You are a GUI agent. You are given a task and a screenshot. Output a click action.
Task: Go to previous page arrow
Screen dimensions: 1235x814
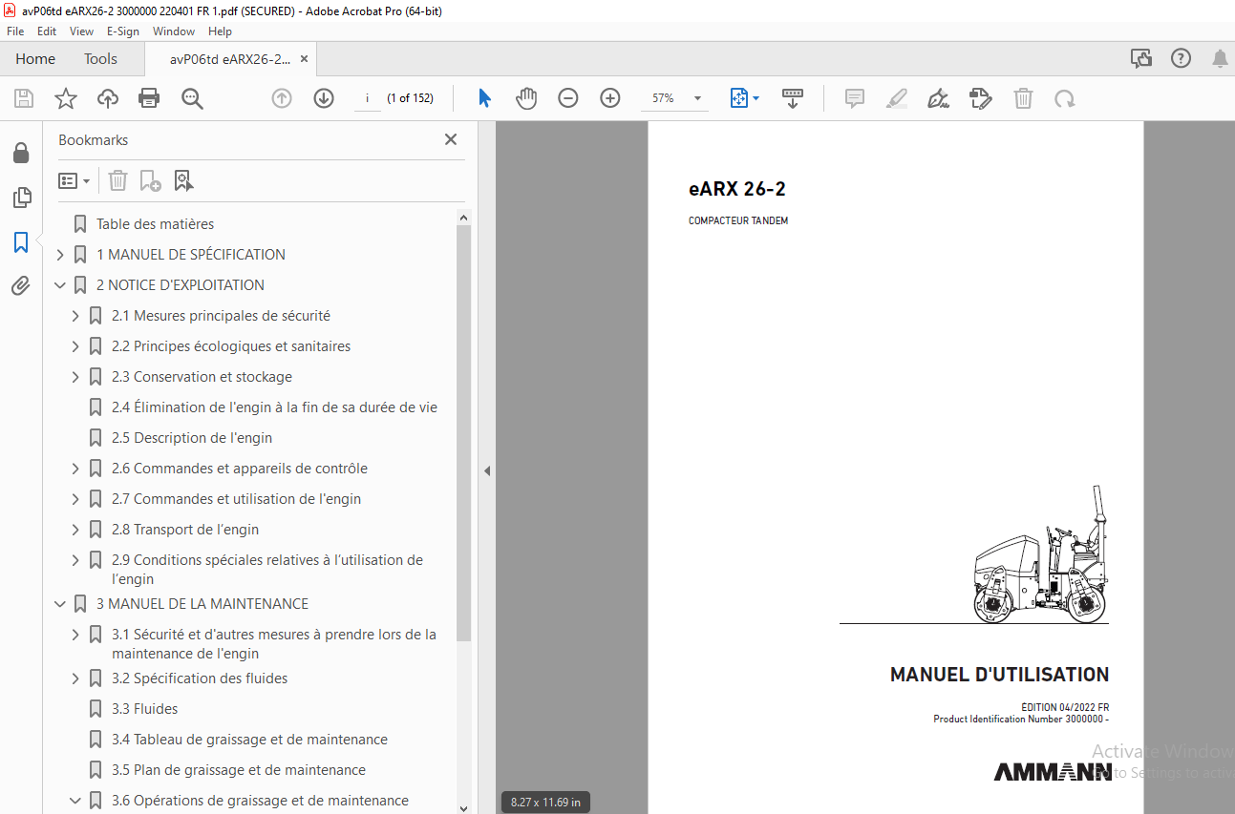pyautogui.click(x=282, y=98)
